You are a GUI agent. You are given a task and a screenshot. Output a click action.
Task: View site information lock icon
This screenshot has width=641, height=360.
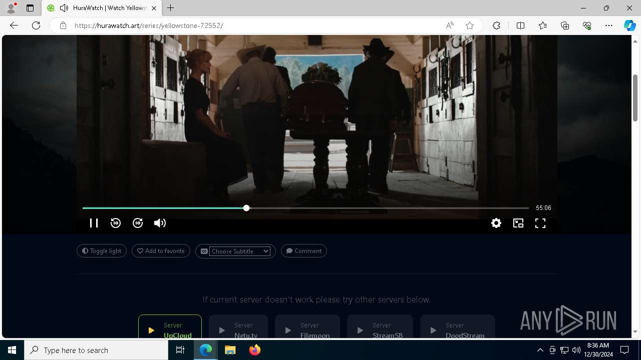click(x=63, y=25)
